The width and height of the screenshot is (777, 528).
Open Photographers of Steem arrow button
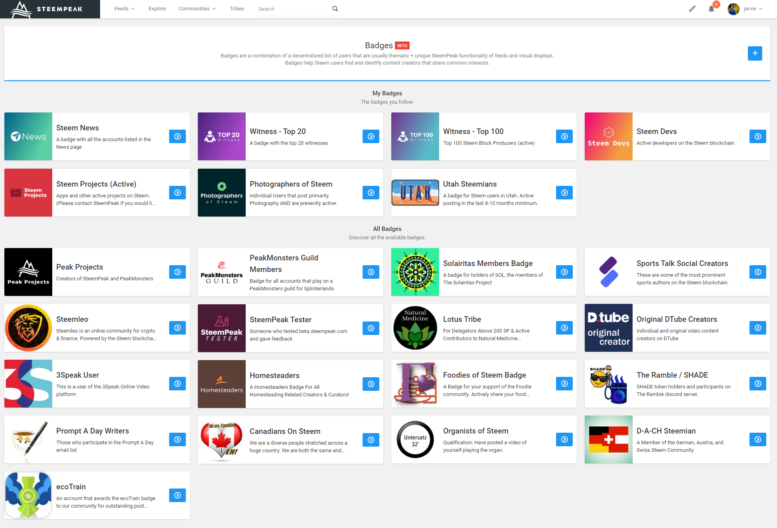click(x=371, y=193)
